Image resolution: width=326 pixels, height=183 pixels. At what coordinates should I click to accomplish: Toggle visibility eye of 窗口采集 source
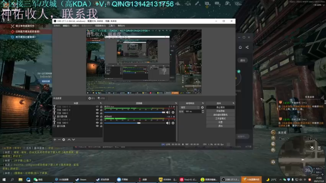click(x=97, y=126)
